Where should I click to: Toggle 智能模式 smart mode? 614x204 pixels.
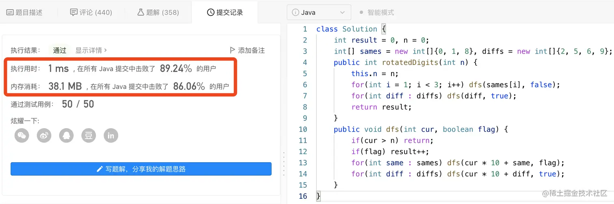tap(377, 13)
